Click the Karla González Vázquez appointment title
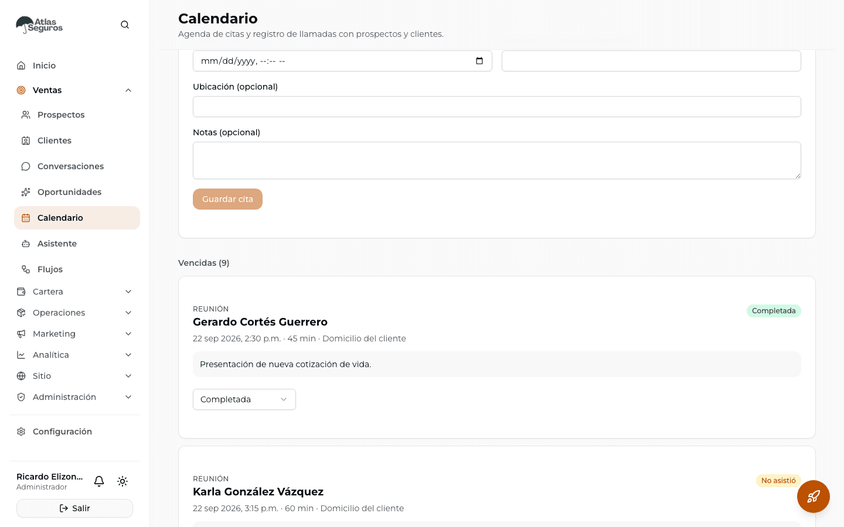The height and width of the screenshot is (527, 844). pos(258,492)
